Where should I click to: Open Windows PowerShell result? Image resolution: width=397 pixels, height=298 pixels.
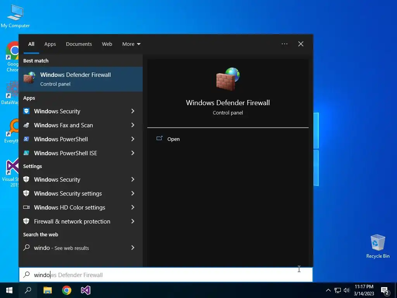click(81, 139)
